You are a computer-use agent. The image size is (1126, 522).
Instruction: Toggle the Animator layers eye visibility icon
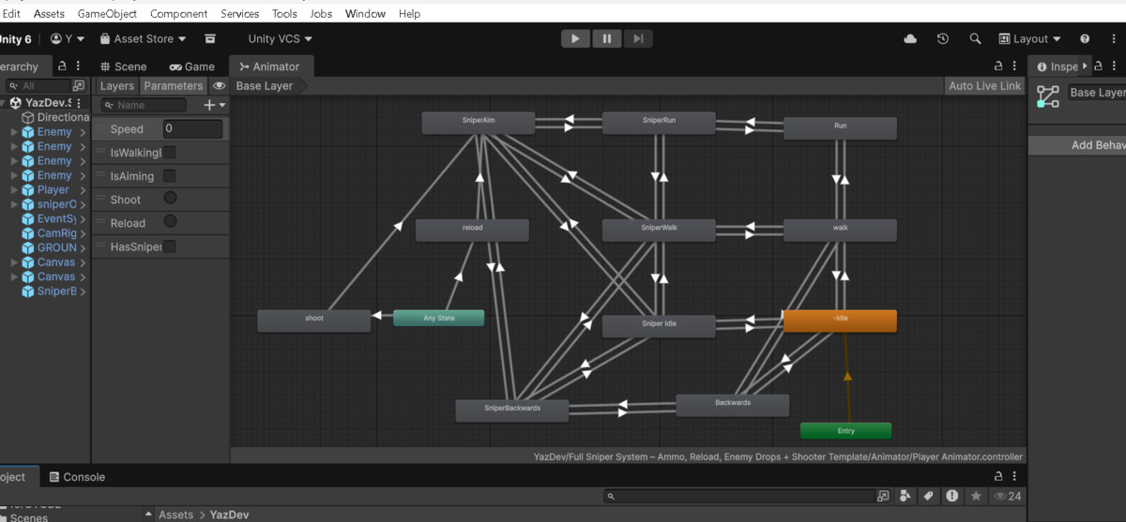click(220, 85)
